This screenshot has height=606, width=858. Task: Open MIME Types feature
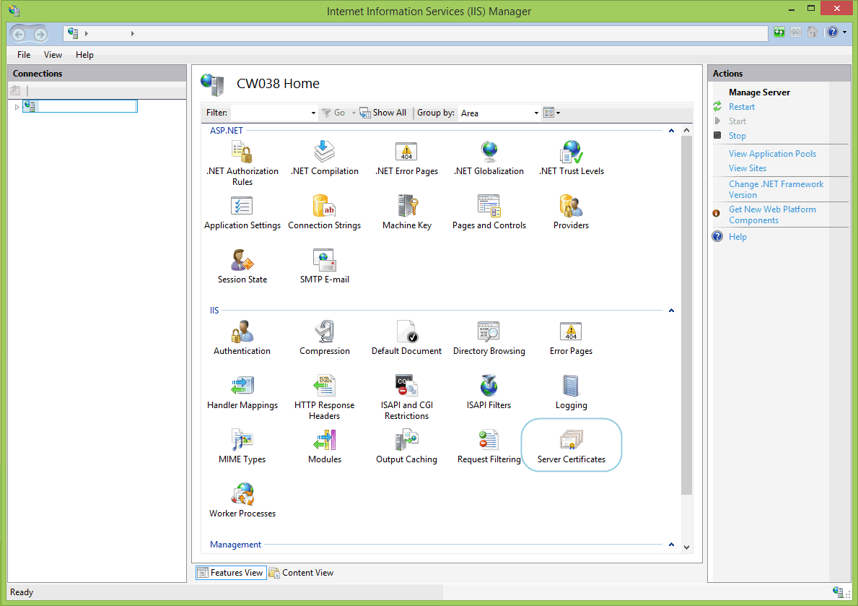click(242, 446)
